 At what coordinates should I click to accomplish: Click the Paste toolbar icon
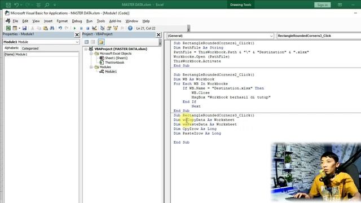pyautogui.click(x=46, y=28)
